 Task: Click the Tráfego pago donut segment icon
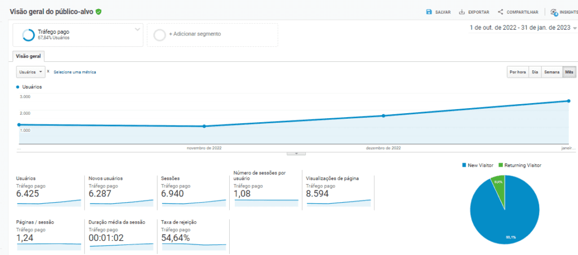28,35
